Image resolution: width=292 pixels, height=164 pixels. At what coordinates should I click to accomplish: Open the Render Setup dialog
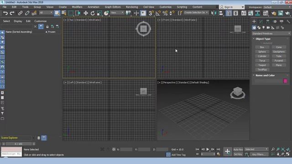coord(274,13)
